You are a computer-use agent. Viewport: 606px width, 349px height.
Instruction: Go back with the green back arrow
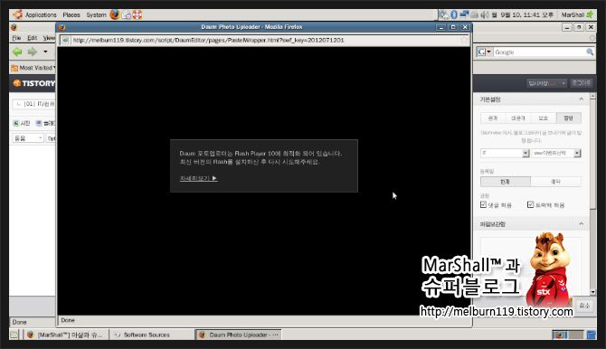click(17, 52)
